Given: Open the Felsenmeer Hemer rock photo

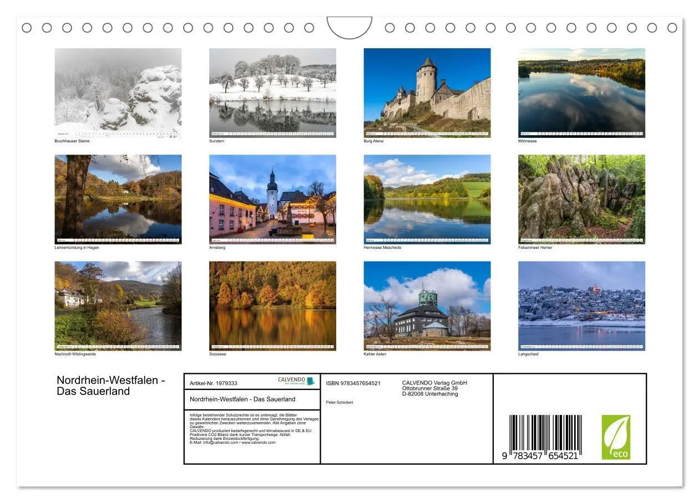Looking at the screenshot, I should pyautogui.click(x=581, y=199).
